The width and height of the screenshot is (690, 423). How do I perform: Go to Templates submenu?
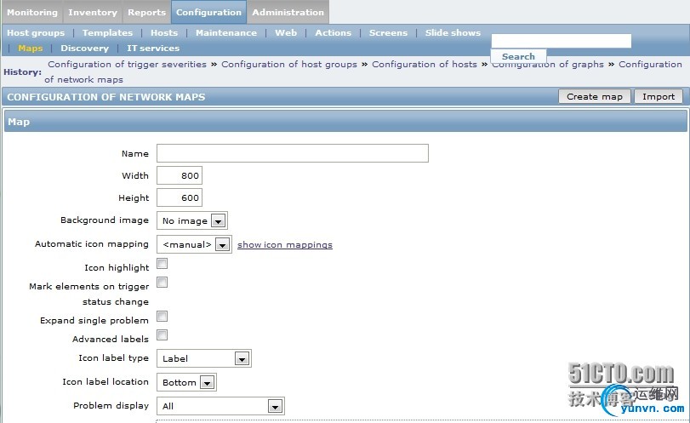[x=107, y=32]
